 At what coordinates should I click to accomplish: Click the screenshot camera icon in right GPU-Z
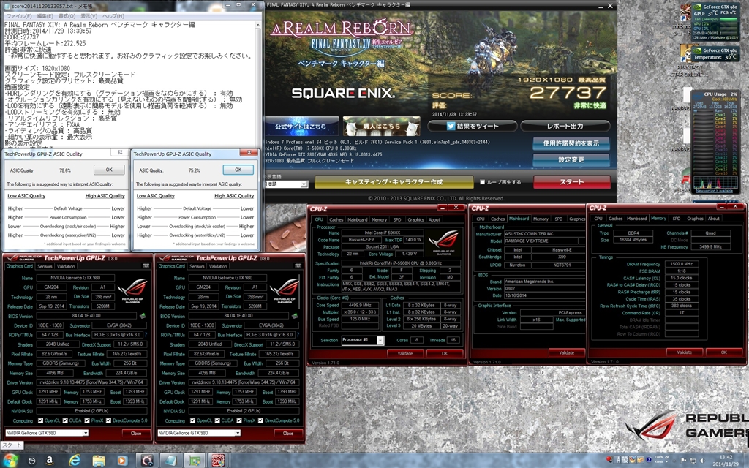pyautogui.click(x=298, y=265)
